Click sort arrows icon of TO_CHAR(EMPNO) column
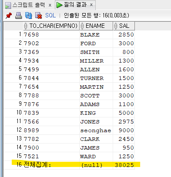171x177 pixels. coord(26,26)
